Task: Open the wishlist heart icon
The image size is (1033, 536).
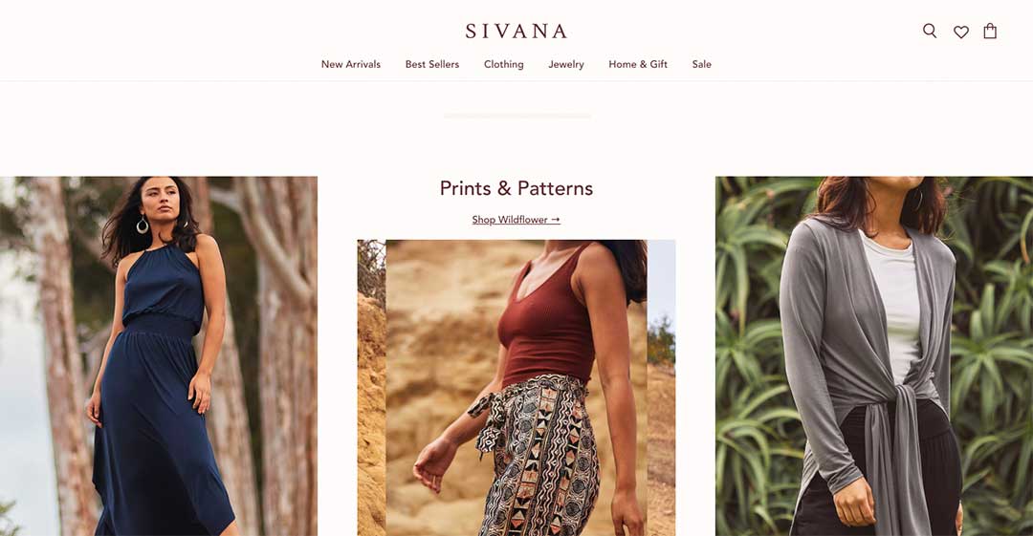Action: (961, 32)
